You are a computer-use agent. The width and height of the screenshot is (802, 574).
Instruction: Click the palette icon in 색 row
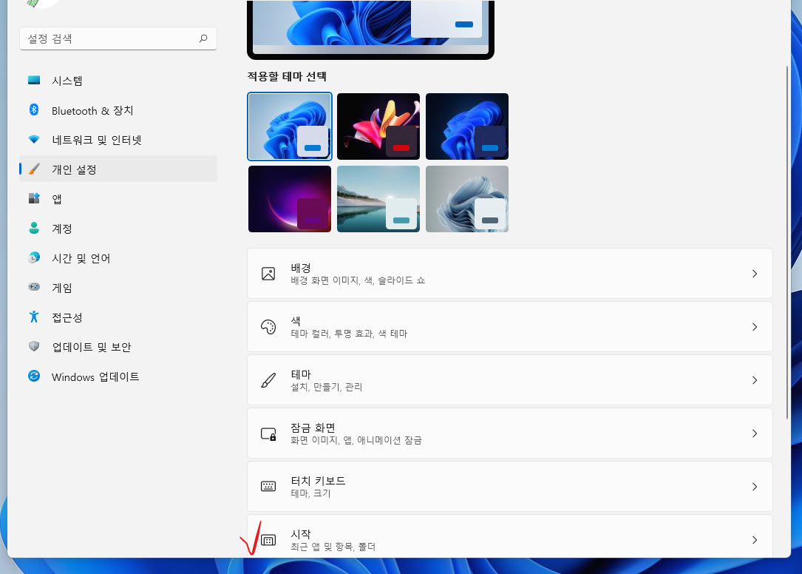[x=268, y=327]
